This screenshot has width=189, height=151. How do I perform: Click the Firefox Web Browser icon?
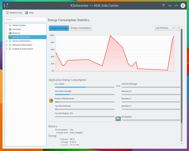point(51,100)
